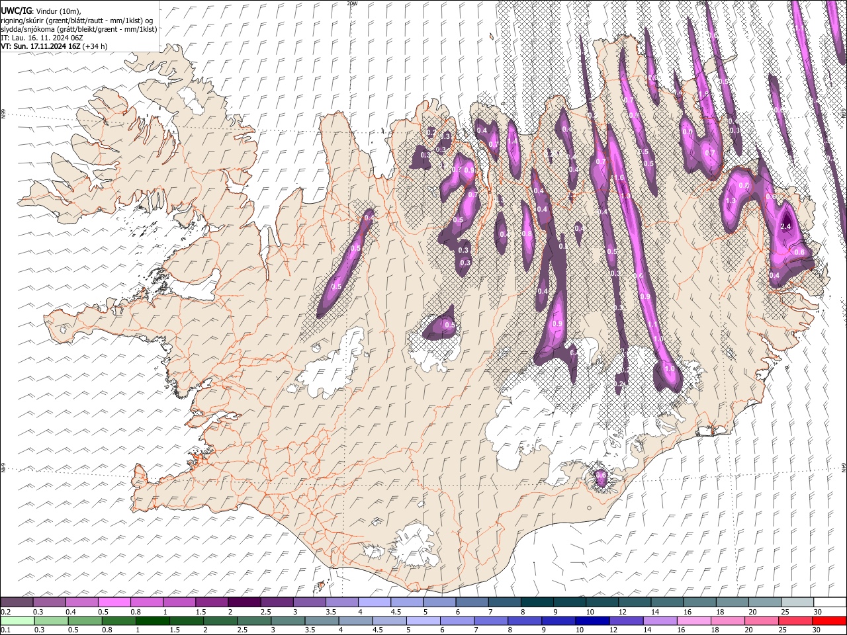Click the upper legend swatch between 0.2 and 0.3
Image resolution: width=847 pixels, height=635 pixels.
coord(17,602)
